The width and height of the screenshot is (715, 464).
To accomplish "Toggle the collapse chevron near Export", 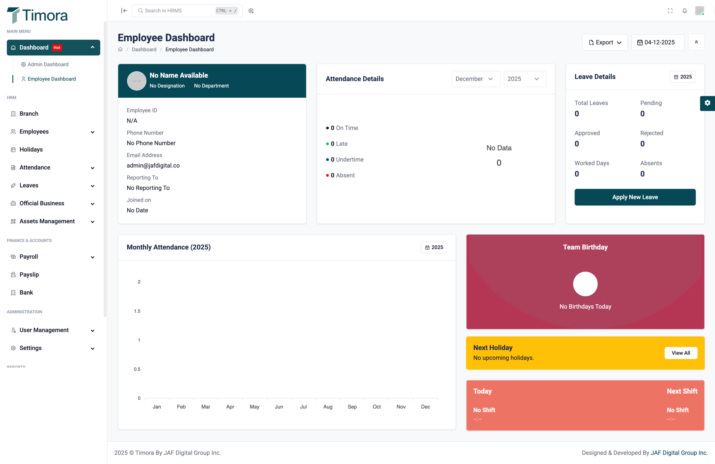I will tap(697, 42).
